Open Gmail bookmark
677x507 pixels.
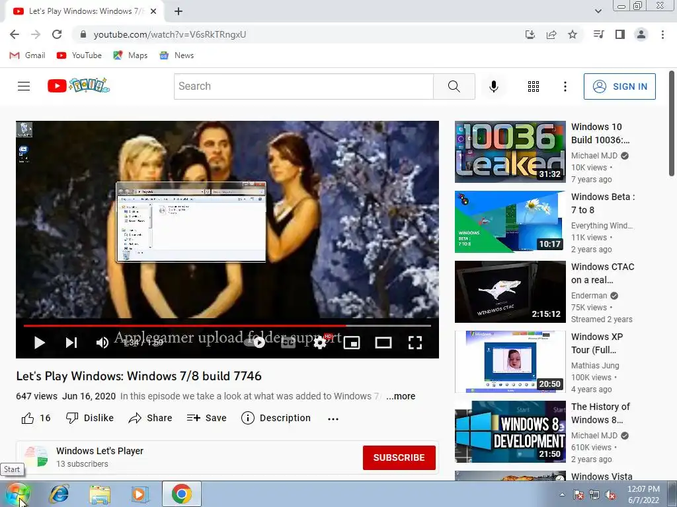pyautogui.click(x=27, y=55)
